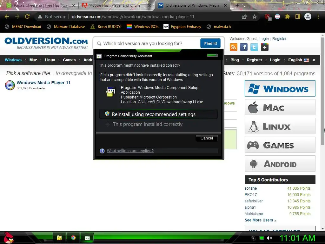Open the Mac category sidebar button
The height and width of the screenshot is (244, 325).
click(x=280, y=107)
